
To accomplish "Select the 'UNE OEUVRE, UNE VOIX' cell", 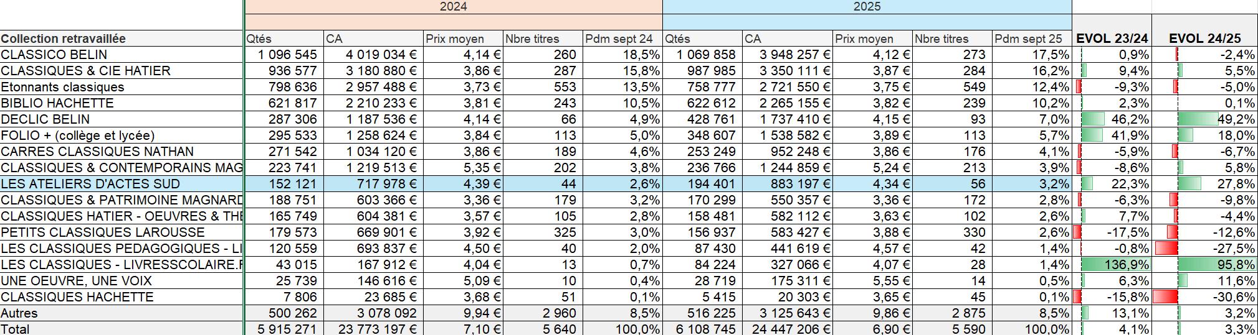I will (122, 281).
